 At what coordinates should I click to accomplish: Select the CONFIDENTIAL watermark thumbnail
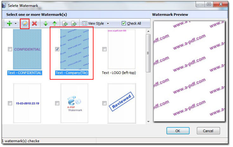coord(27,49)
